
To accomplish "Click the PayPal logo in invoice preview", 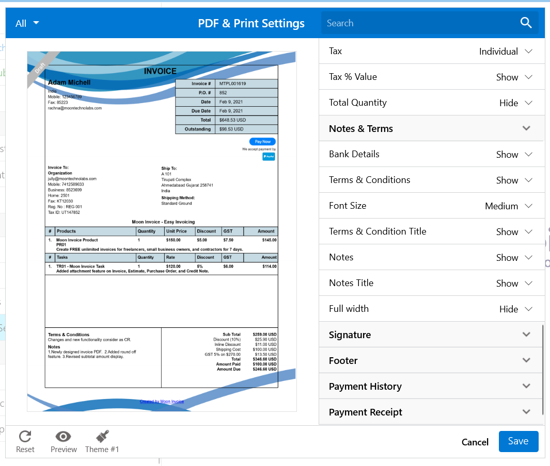I will tap(269, 157).
